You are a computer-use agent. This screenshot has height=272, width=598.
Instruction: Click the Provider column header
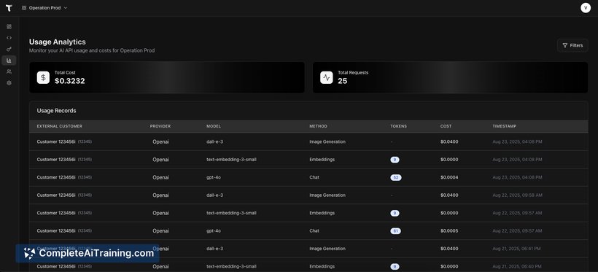pyautogui.click(x=160, y=126)
